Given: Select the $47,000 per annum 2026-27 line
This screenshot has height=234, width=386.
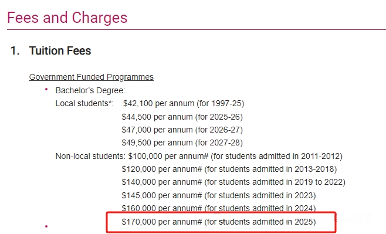Looking at the screenshot, I should (x=182, y=130).
